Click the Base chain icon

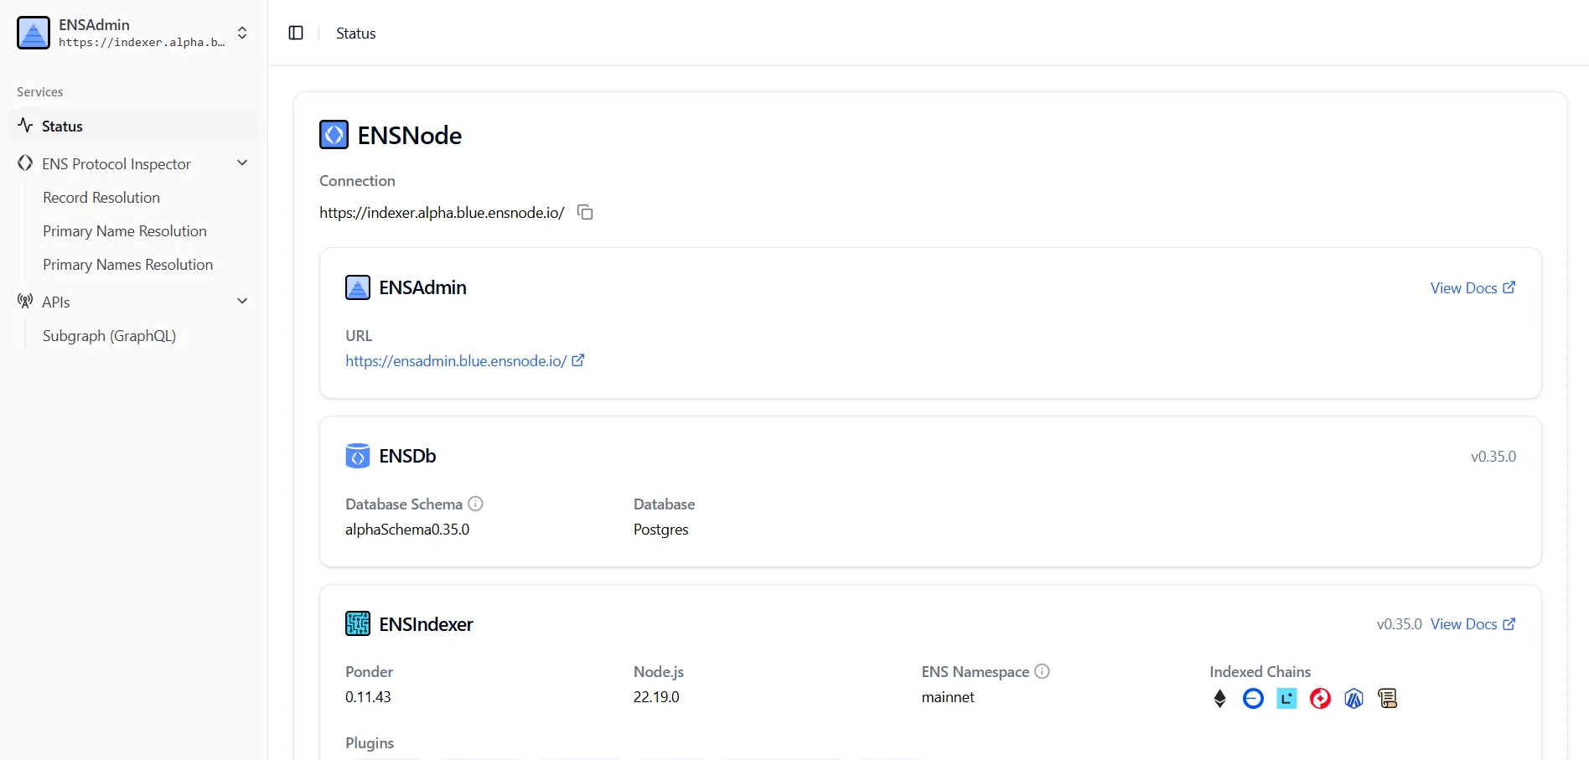pyautogui.click(x=1253, y=698)
